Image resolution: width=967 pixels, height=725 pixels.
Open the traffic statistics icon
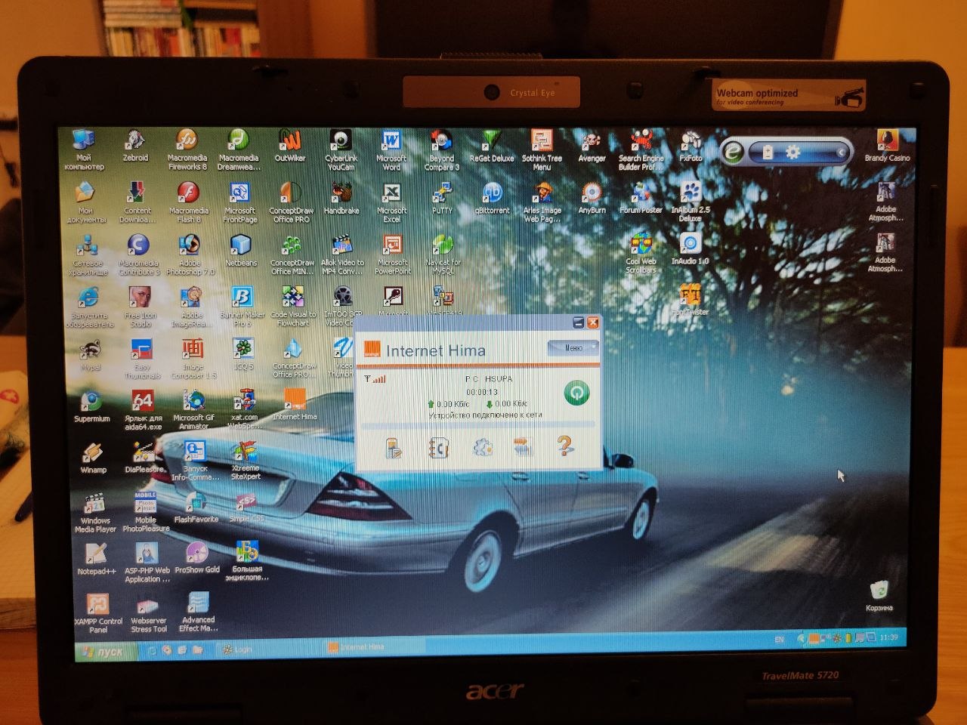coord(523,446)
